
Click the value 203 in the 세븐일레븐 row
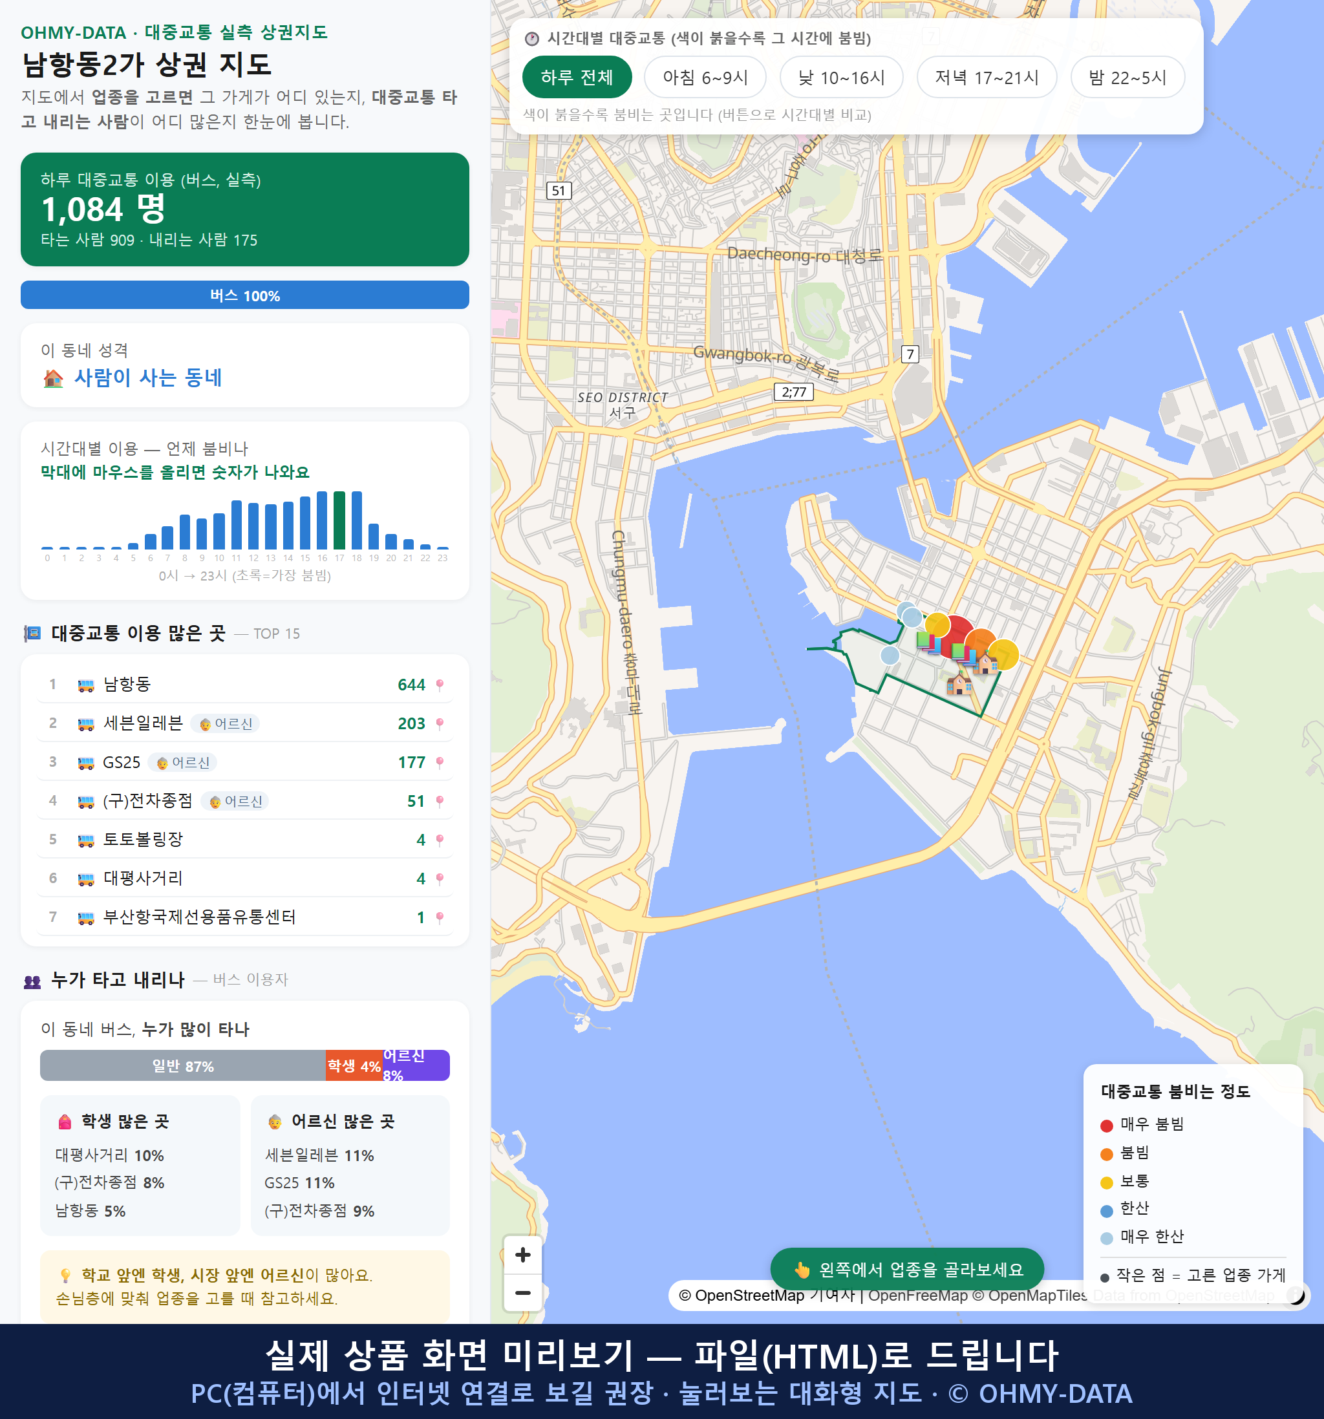click(411, 724)
